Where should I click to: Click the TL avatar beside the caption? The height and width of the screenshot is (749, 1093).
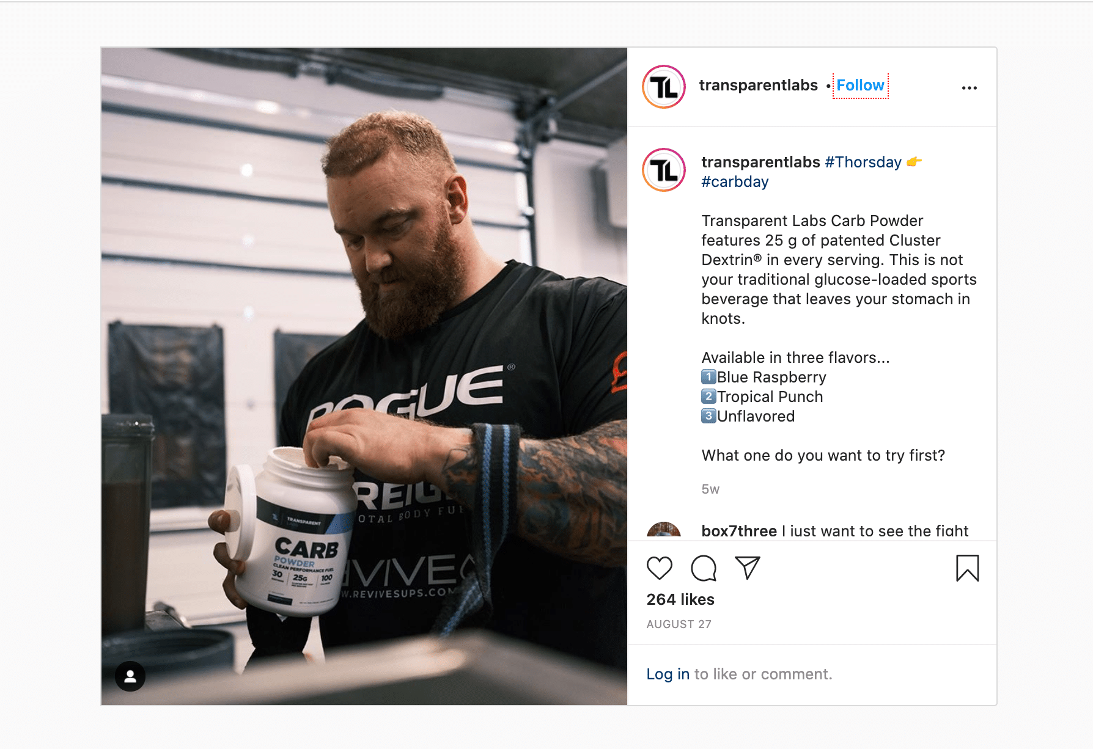tap(664, 170)
